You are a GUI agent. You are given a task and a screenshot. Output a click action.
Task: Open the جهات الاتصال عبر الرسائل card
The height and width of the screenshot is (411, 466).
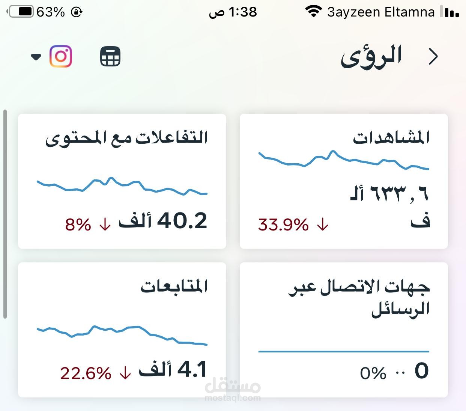click(x=344, y=330)
